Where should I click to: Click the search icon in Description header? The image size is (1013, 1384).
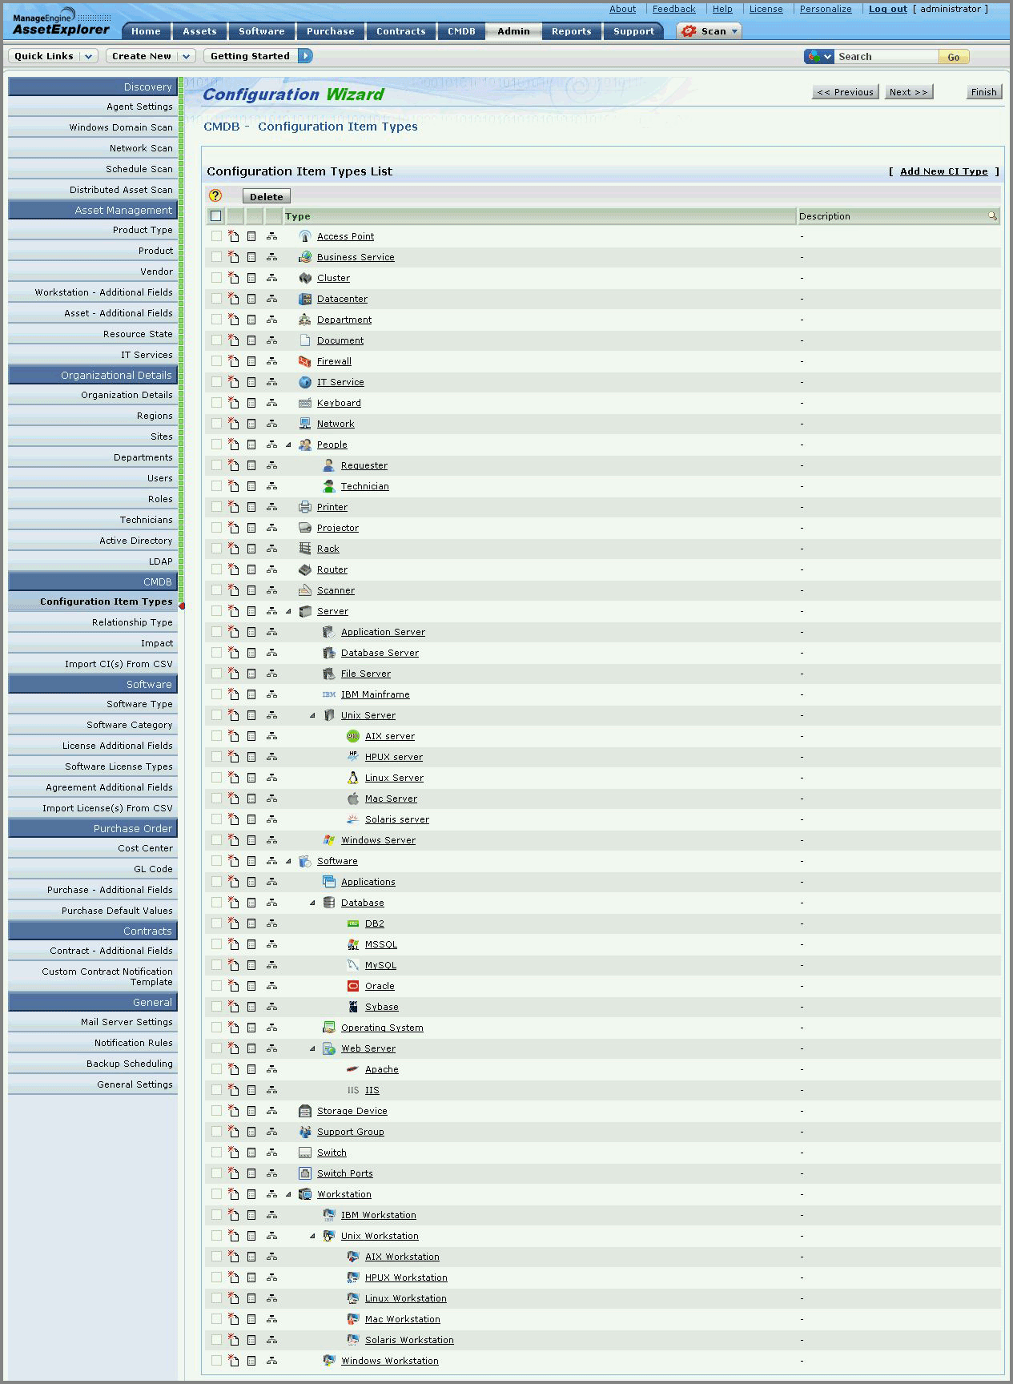click(x=992, y=215)
